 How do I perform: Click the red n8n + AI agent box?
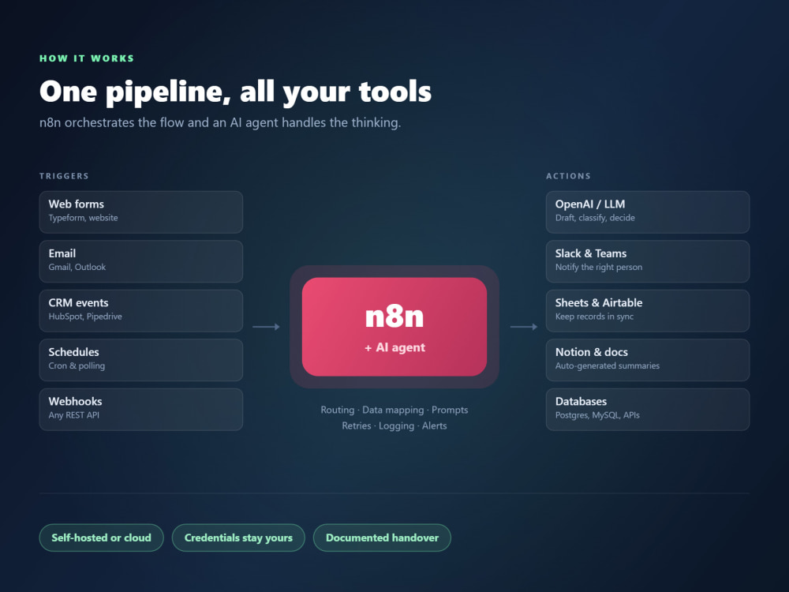click(x=394, y=327)
